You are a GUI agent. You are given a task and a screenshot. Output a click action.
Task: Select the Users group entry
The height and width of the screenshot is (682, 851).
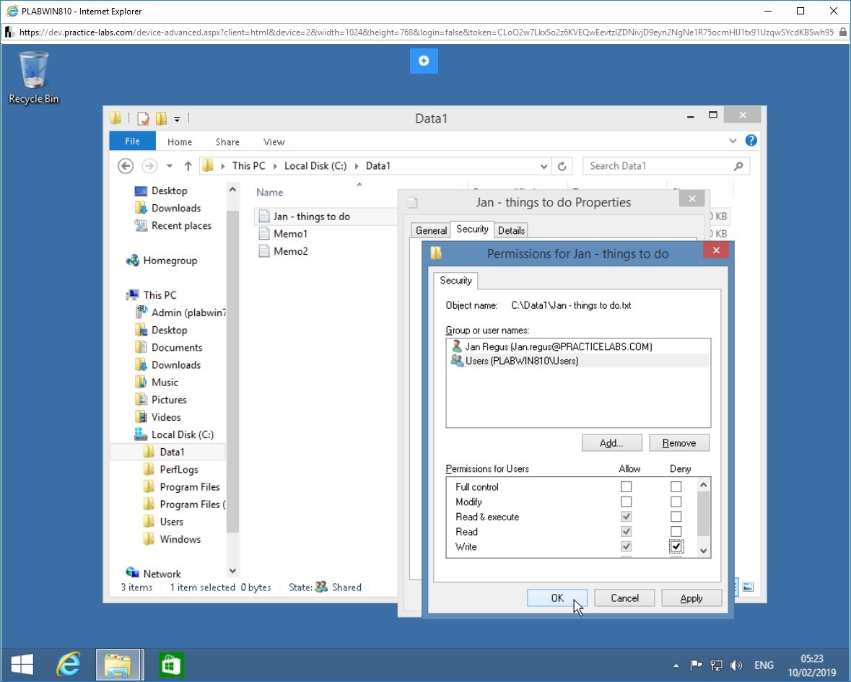click(578, 361)
